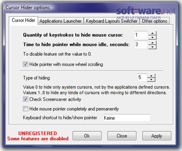Open the Other options tab
Image resolution: width=182 pixels, height=151 pixels.
pos(155,21)
